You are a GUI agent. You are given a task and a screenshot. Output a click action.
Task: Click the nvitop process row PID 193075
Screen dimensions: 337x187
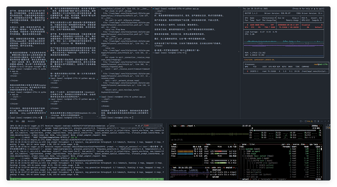[x=286, y=71]
